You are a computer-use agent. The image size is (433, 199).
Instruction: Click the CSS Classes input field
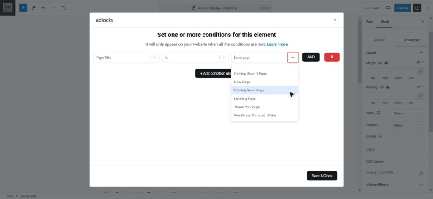coord(408,162)
